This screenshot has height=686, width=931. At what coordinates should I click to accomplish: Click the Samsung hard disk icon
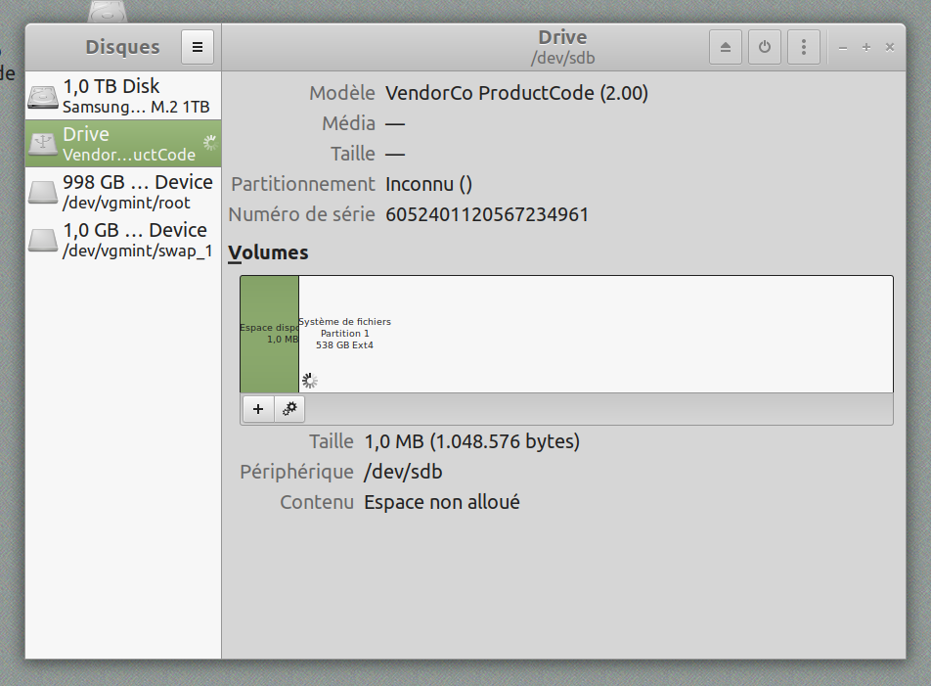(43, 97)
